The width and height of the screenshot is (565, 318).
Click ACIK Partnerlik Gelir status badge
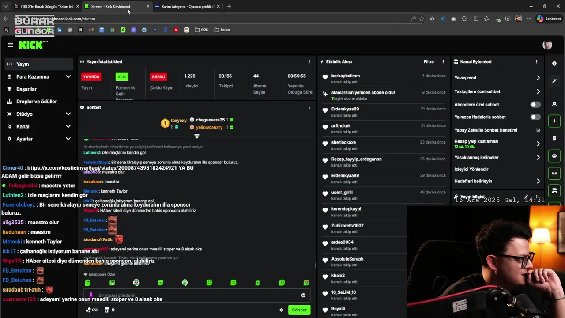[x=122, y=77]
